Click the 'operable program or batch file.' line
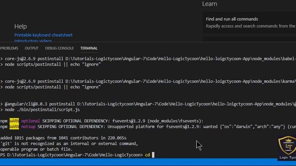Screen dimensions: 296x166 tap(37, 149)
